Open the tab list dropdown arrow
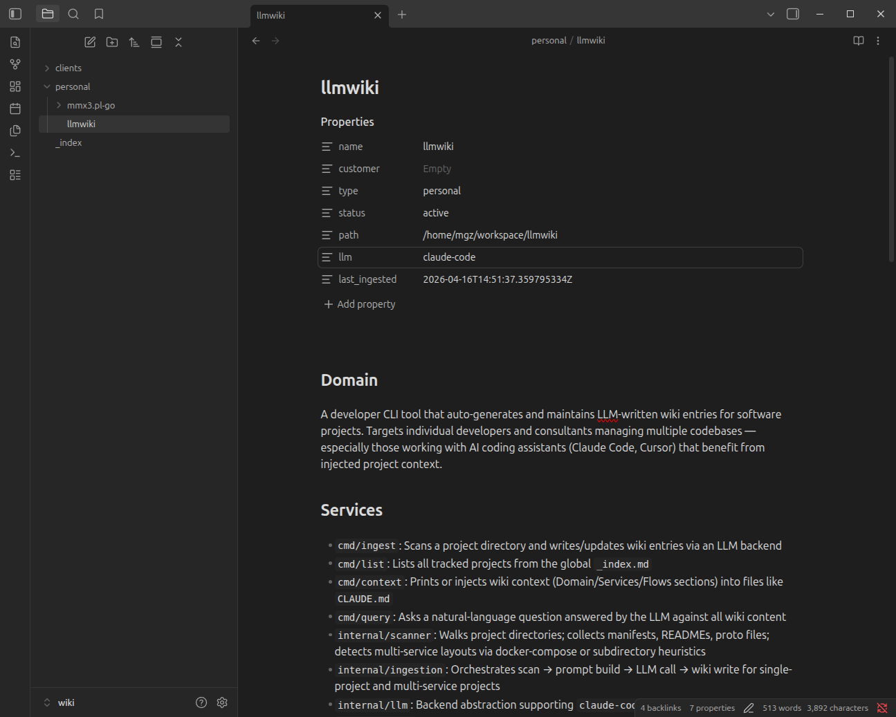896x717 pixels. pos(771,14)
